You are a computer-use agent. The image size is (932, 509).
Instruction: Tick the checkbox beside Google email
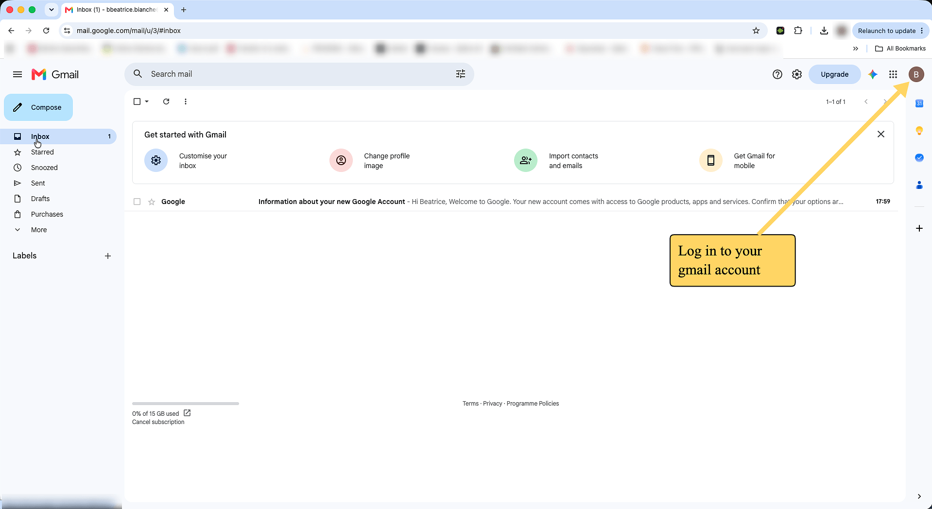click(x=137, y=202)
